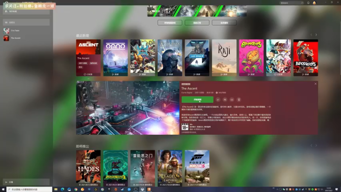This screenshot has height=192, width=341.
Task: Click the trophy icon beside the play button
Action: pos(239,99)
